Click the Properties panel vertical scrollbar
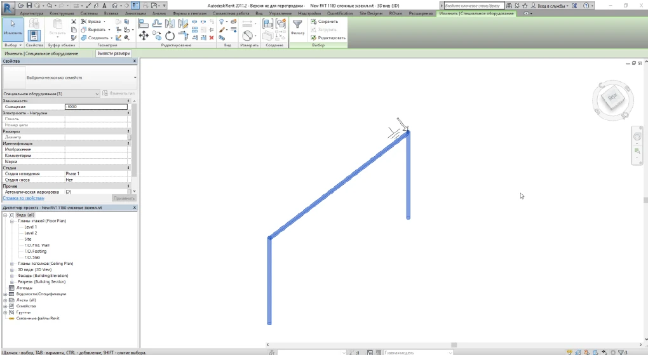 click(134, 146)
